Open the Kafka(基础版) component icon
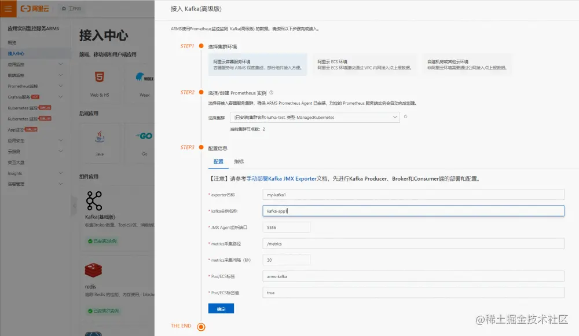The width and height of the screenshot is (579, 336). pos(94,200)
